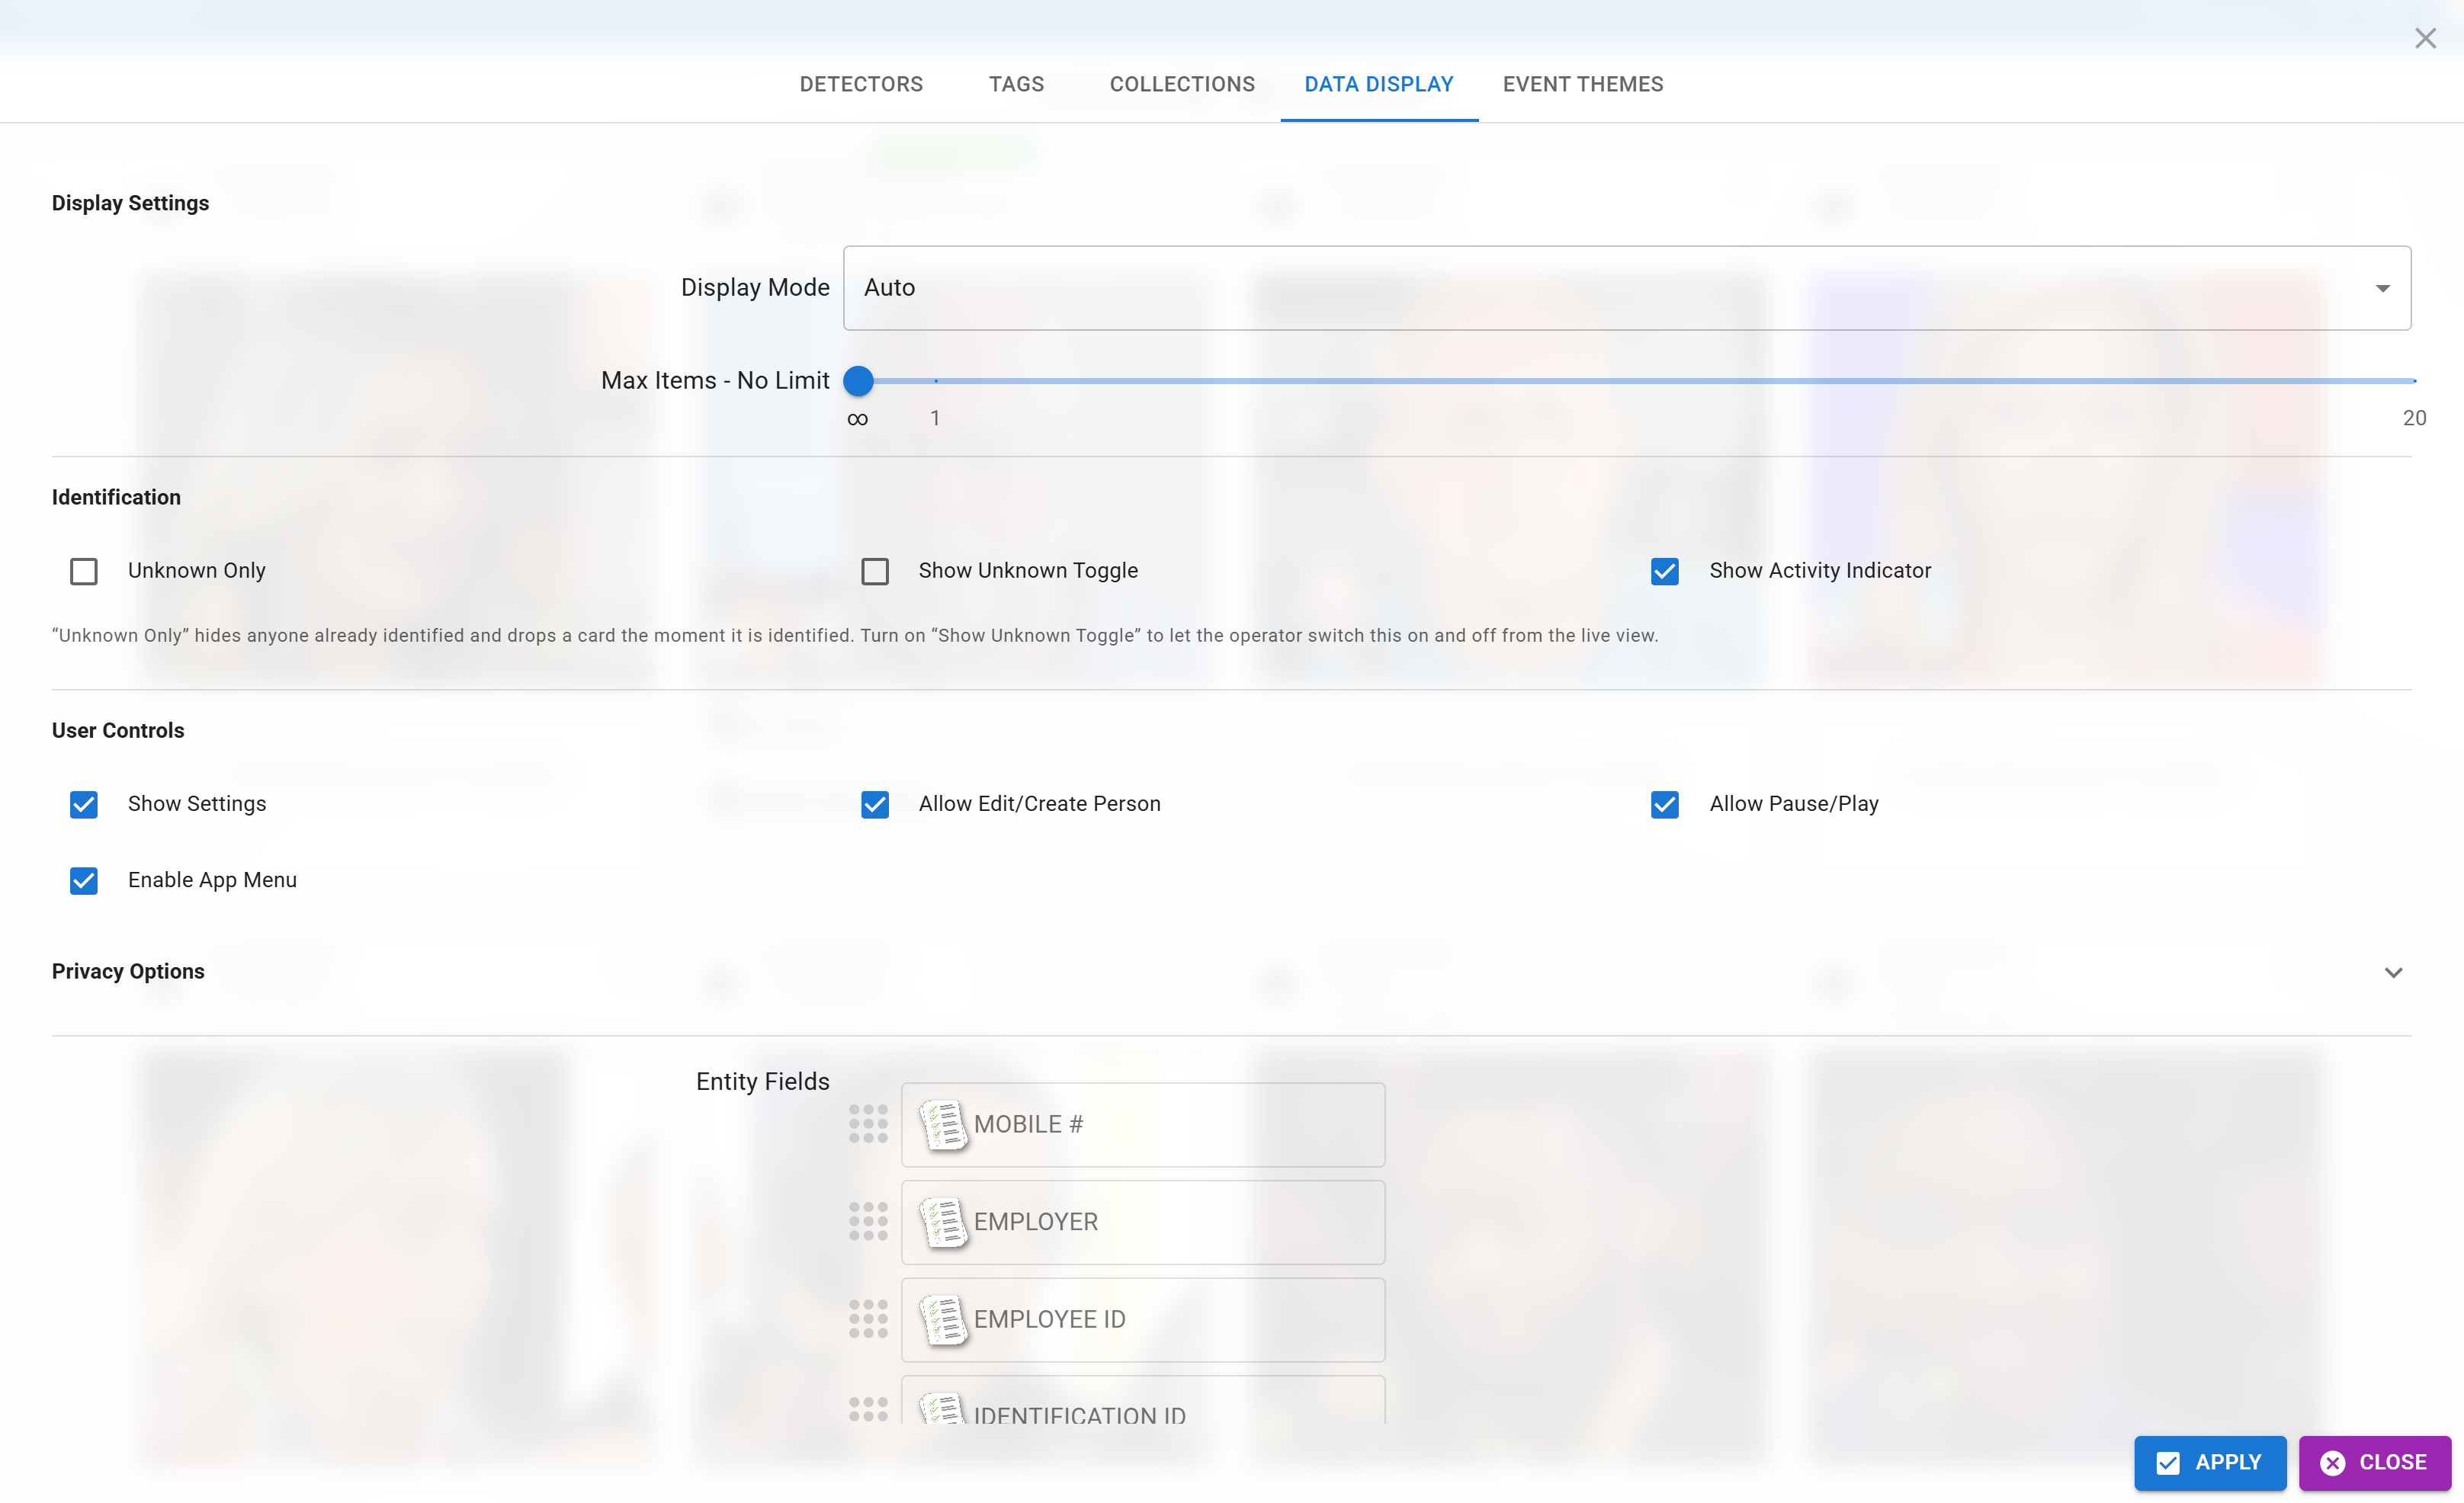The width and height of the screenshot is (2464, 1503).
Task: Disable the Enable App Menu checkbox
Action: click(x=84, y=880)
